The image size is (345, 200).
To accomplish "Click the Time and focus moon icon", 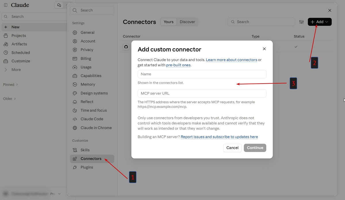I will [75, 110].
